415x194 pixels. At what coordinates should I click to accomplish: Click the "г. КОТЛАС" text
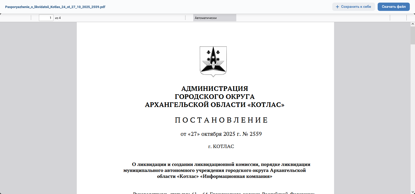click(221, 146)
